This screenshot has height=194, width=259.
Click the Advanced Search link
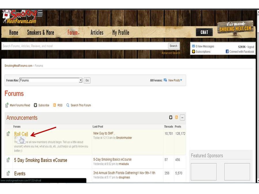171,53
